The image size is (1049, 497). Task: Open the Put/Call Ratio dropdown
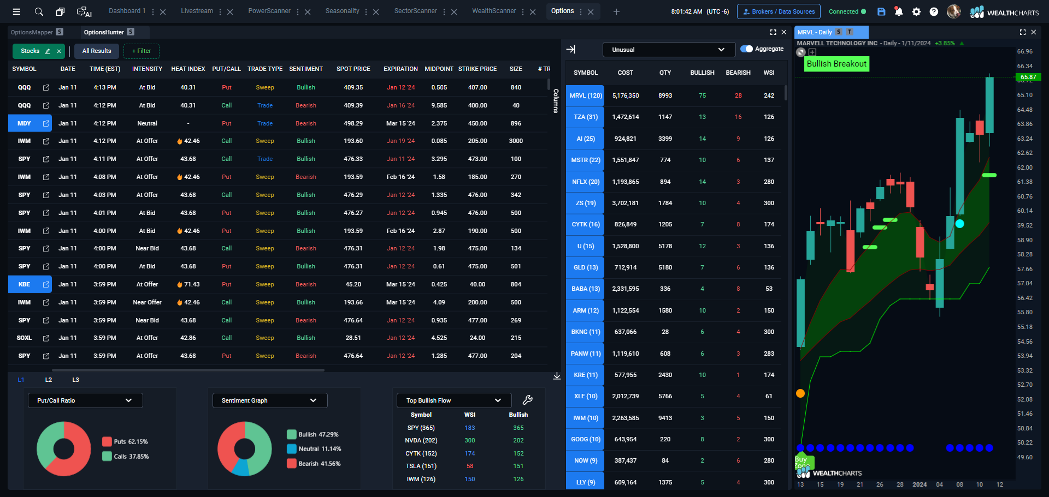tap(85, 400)
